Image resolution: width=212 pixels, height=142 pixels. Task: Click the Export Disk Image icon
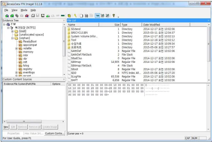[x=38, y=16]
